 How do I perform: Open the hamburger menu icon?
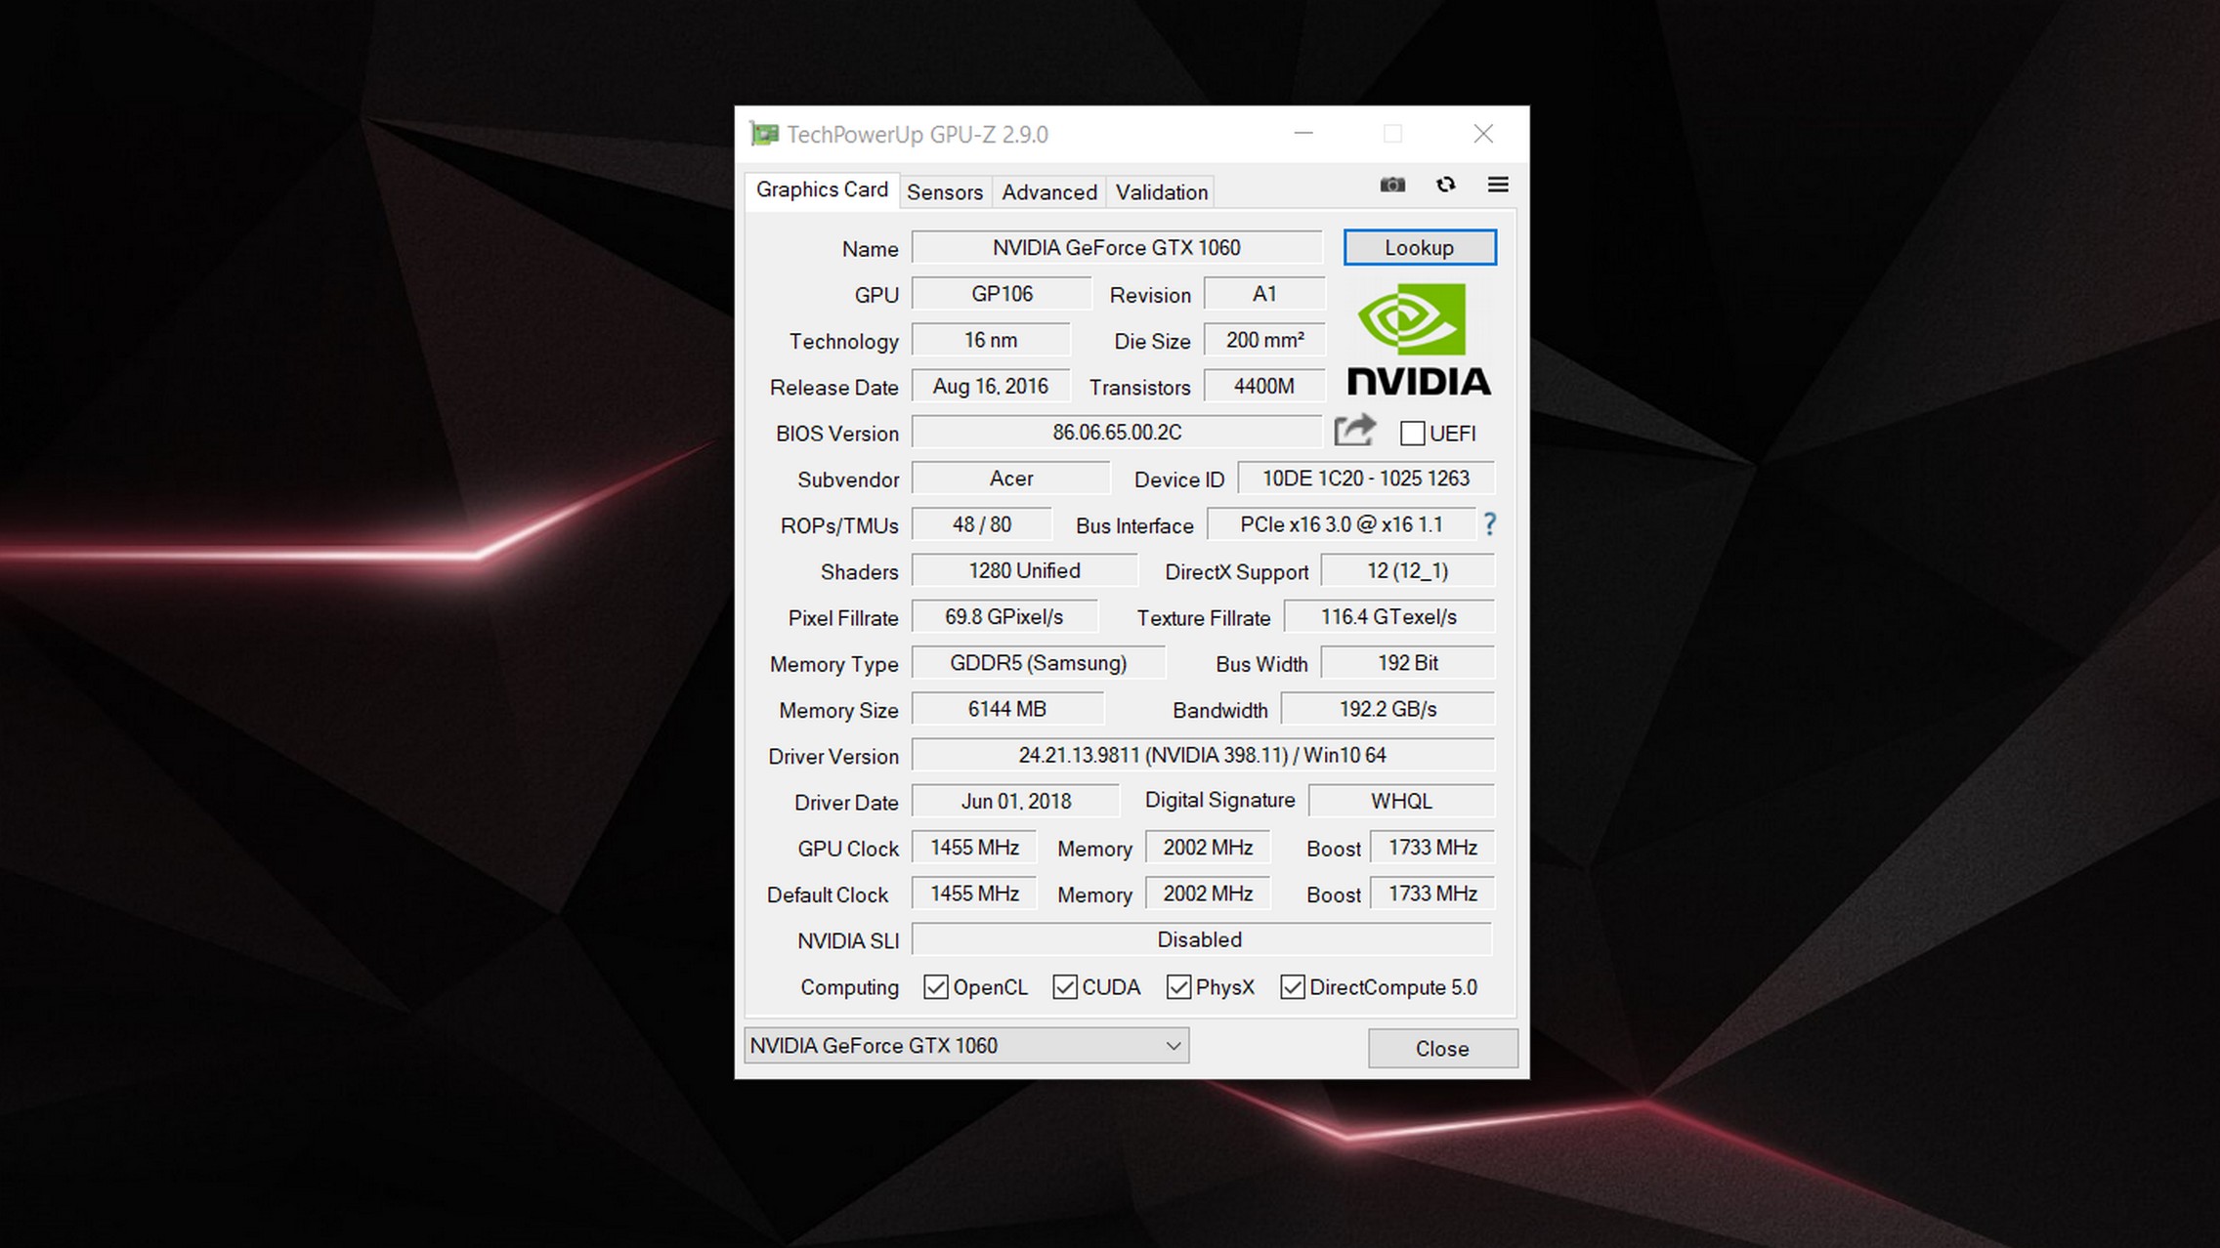(x=1498, y=185)
